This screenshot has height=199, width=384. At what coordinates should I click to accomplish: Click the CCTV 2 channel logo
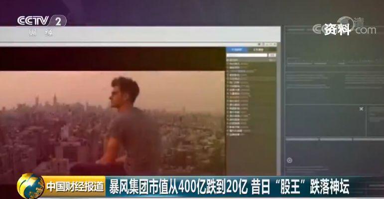[x=42, y=21]
